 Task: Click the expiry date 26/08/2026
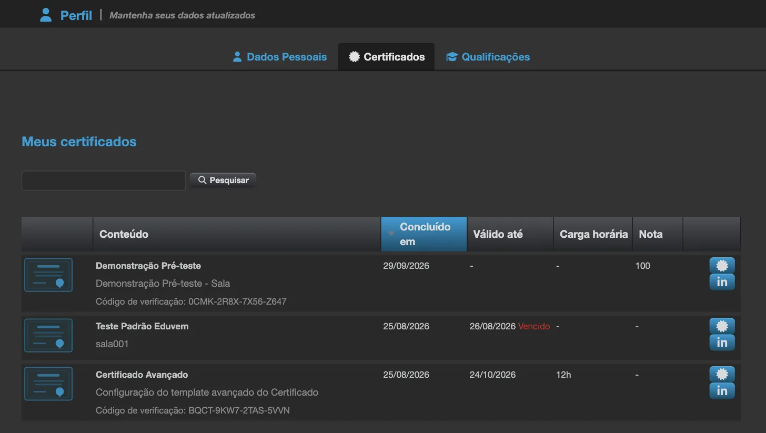click(492, 326)
